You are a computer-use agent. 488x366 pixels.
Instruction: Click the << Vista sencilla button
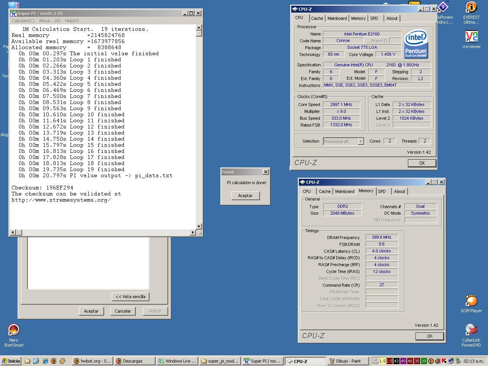pos(131,297)
